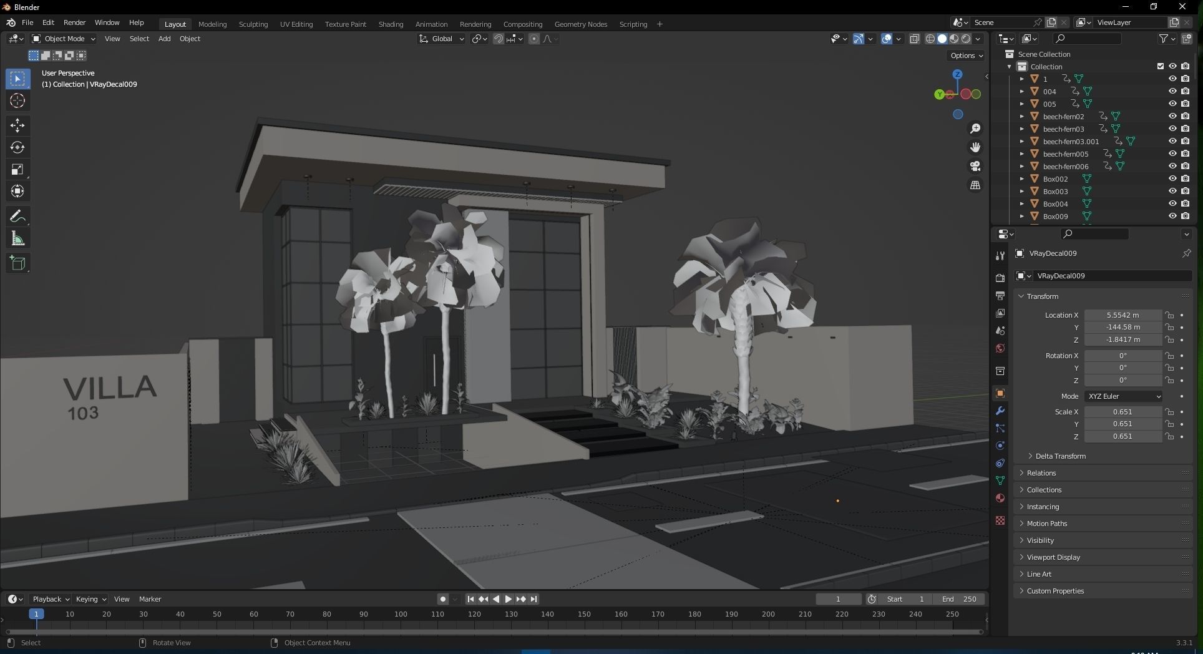Image resolution: width=1203 pixels, height=654 pixels.
Task: Pick the Annotate tool
Action: pyautogui.click(x=17, y=217)
